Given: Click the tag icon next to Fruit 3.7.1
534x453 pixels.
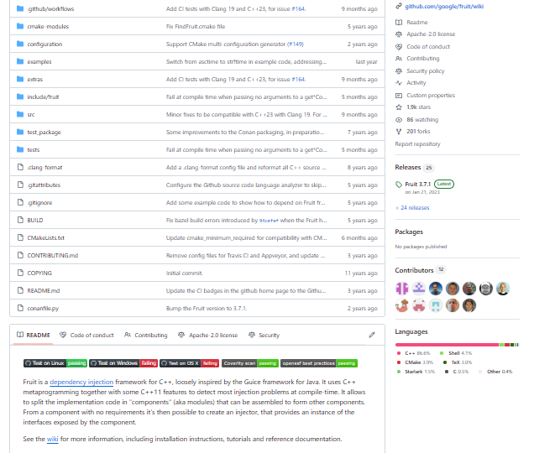Looking at the screenshot, I should (399, 185).
